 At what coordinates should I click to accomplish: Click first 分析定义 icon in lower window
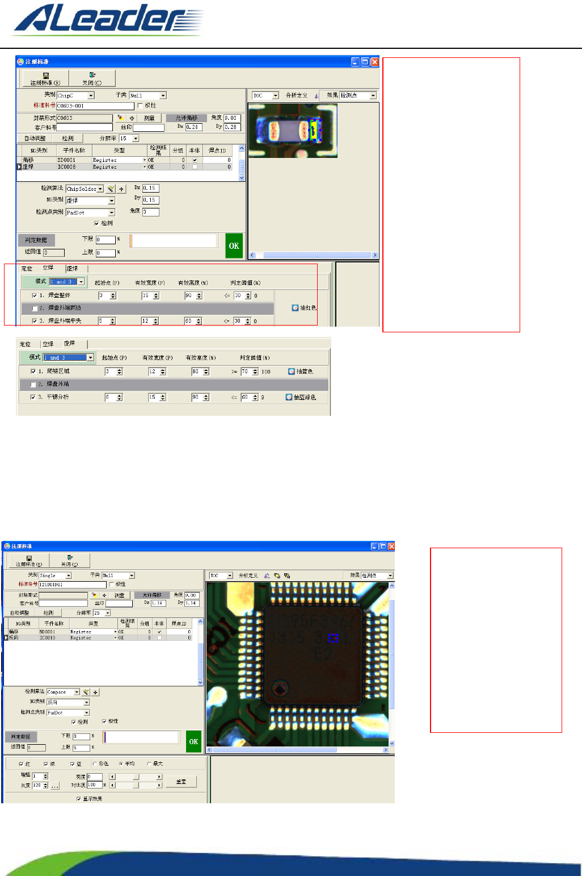[267, 575]
